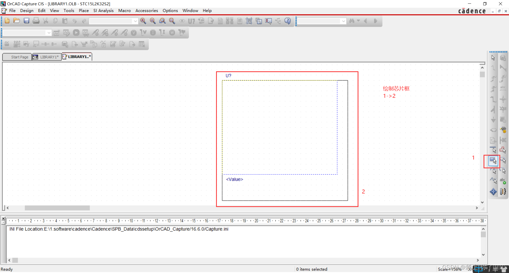Switch to the LIBRARY1* library tab

point(47,57)
